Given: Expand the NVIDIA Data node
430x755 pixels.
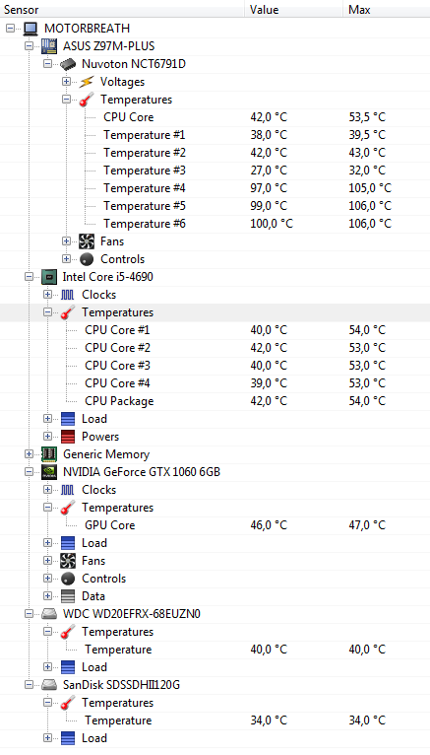Looking at the screenshot, I should pos(47,596).
